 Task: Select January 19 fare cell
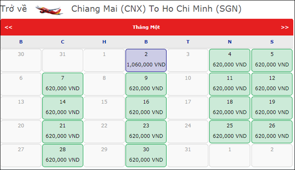(272, 108)
